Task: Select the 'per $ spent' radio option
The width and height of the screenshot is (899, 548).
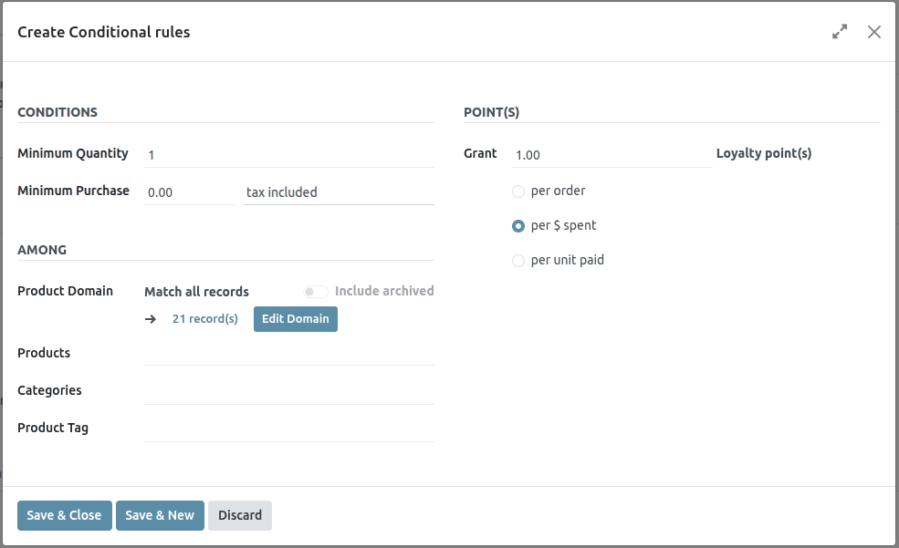Action: pyautogui.click(x=518, y=226)
